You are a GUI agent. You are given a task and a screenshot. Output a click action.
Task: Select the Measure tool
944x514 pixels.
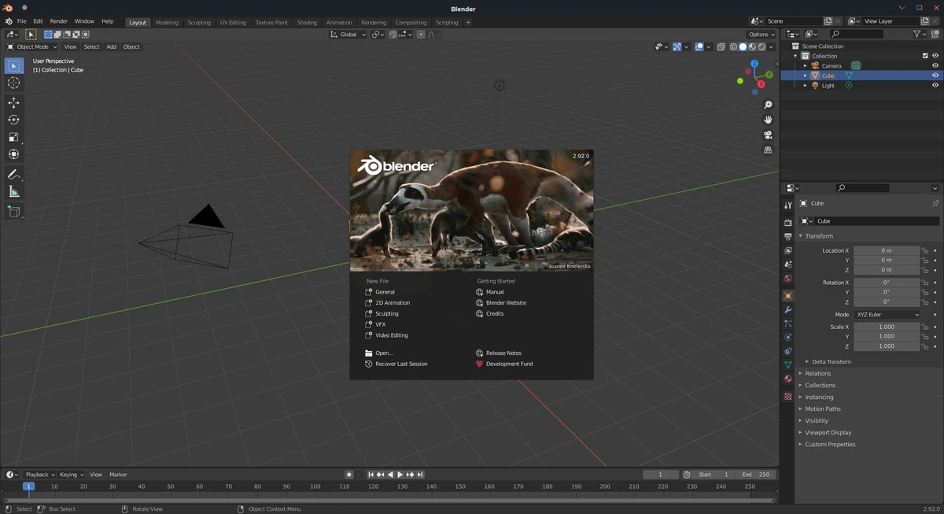(13, 192)
